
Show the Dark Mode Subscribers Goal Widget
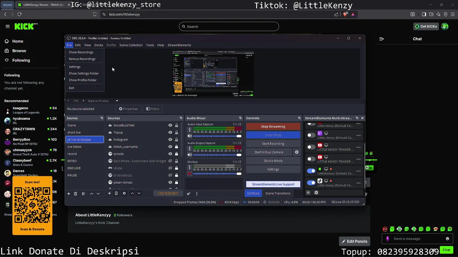pos(170,161)
